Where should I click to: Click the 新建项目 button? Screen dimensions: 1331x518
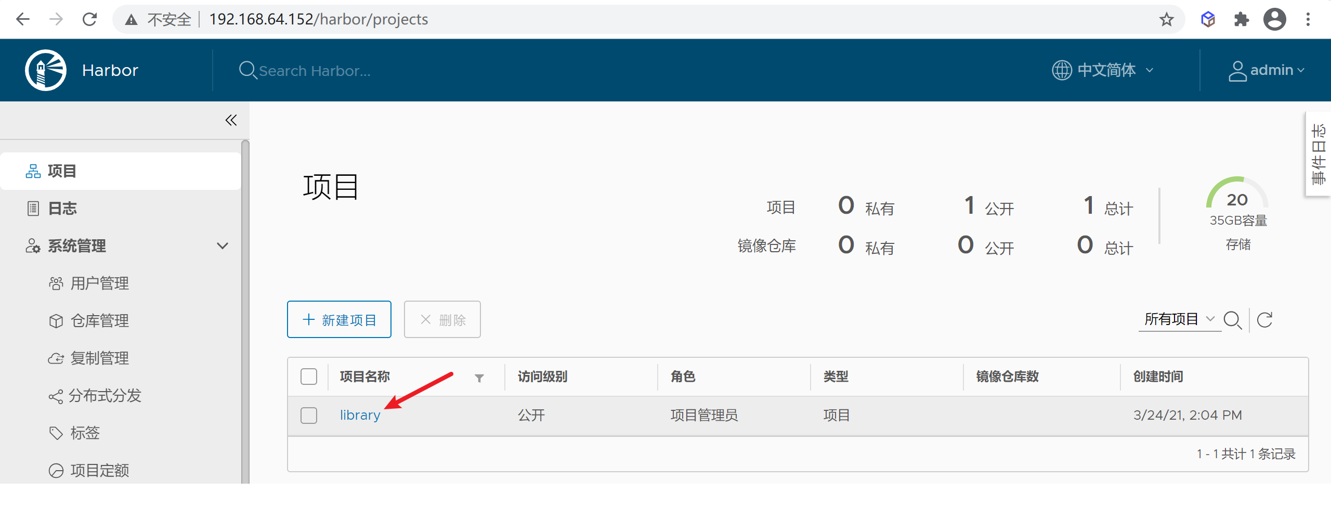(x=338, y=319)
